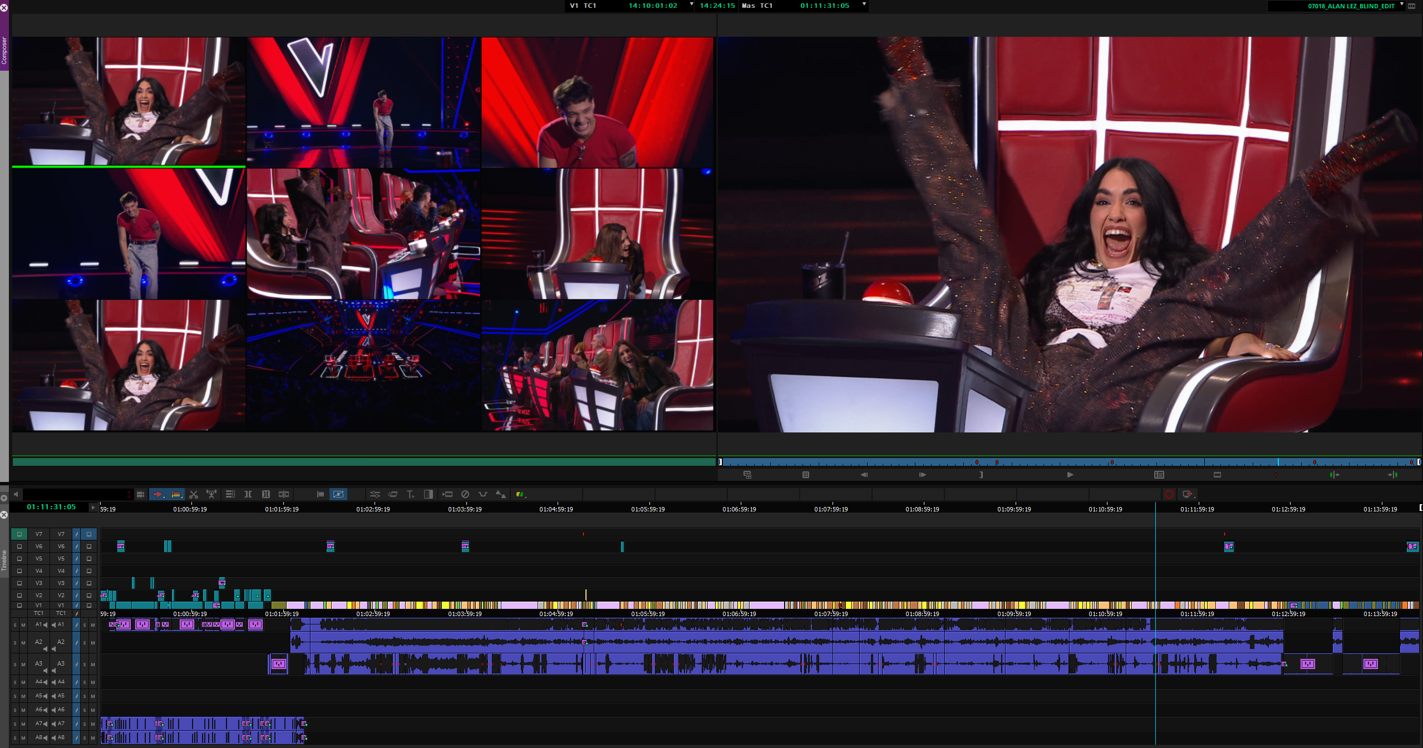
Task: Click the filmstrip icon under the record monitor
Action: pyautogui.click(x=1218, y=475)
